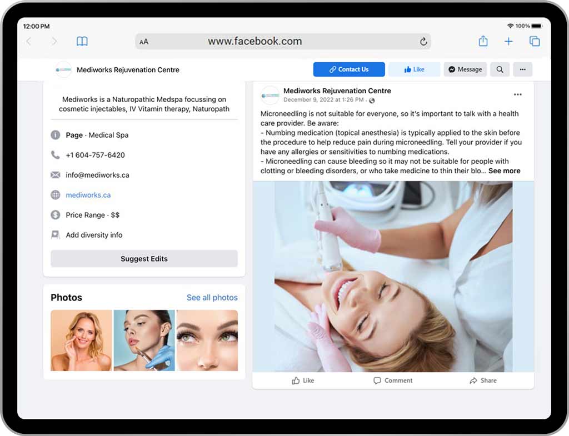Viewport: 569px width, 436px height.
Task: Click the Mediworks page logo in the header
Action: pos(63,69)
